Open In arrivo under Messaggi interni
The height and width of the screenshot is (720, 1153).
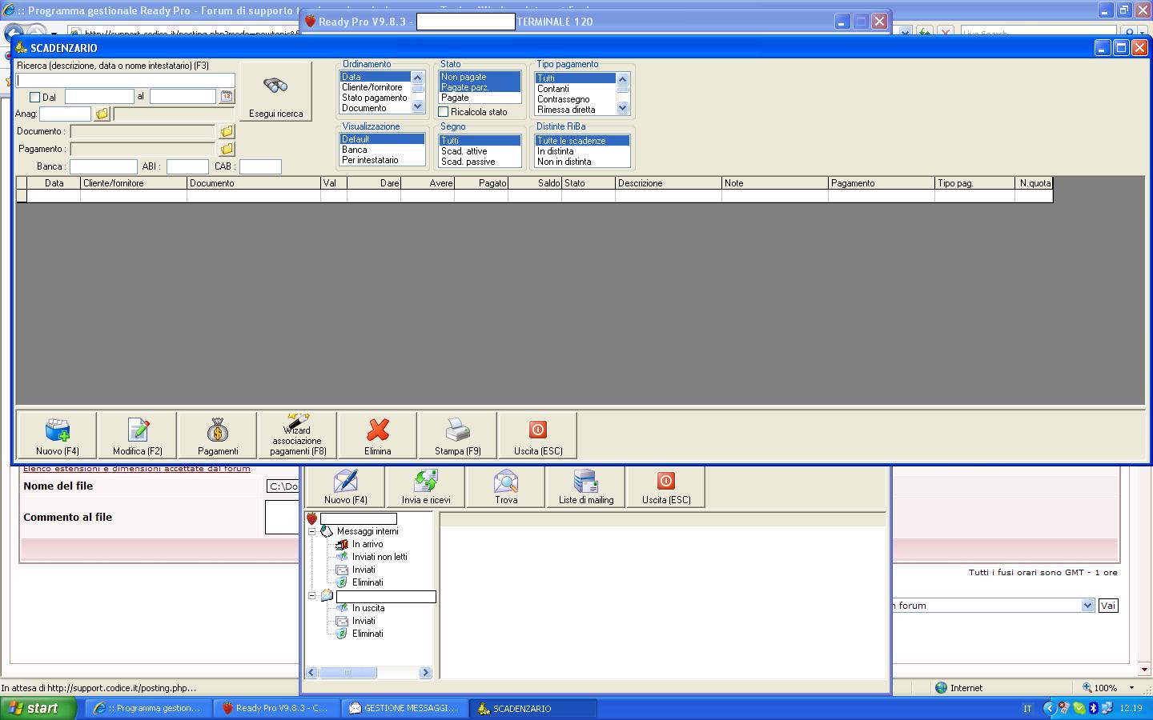click(368, 544)
